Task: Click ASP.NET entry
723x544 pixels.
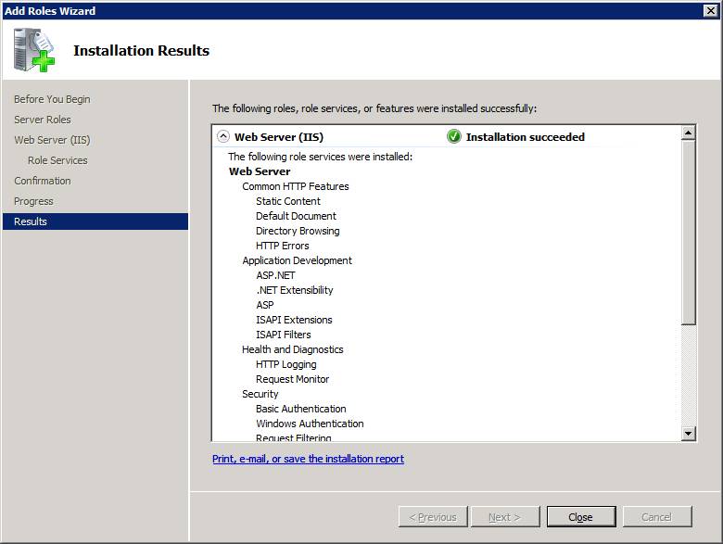Action: [x=275, y=275]
